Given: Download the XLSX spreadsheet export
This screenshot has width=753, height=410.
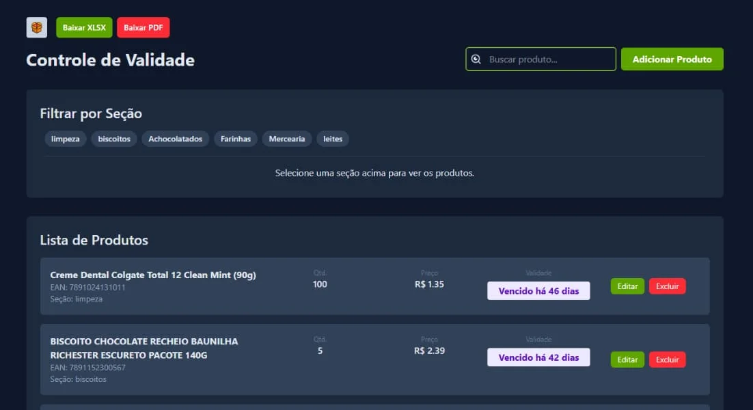Looking at the screenshot, I should (84, 27).
